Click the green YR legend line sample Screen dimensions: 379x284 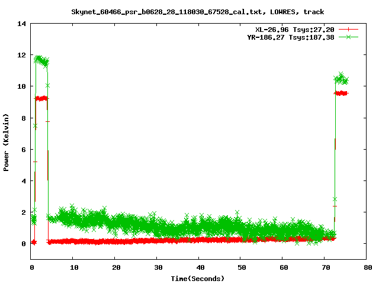tap(348, 37)
